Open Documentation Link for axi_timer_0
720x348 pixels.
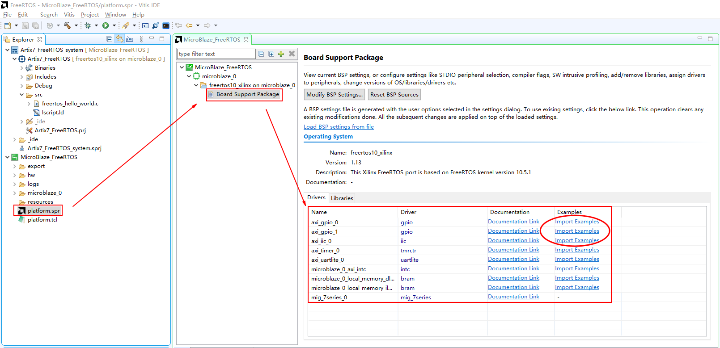(513, 250)
